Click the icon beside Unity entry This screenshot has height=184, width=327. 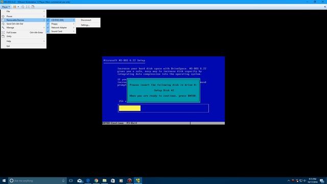click(x=3, y=36)
